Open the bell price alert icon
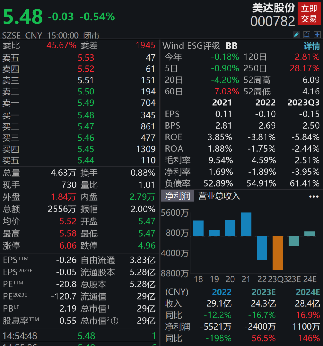The width and height of the screenshot is (323, 346). [307, 35]
